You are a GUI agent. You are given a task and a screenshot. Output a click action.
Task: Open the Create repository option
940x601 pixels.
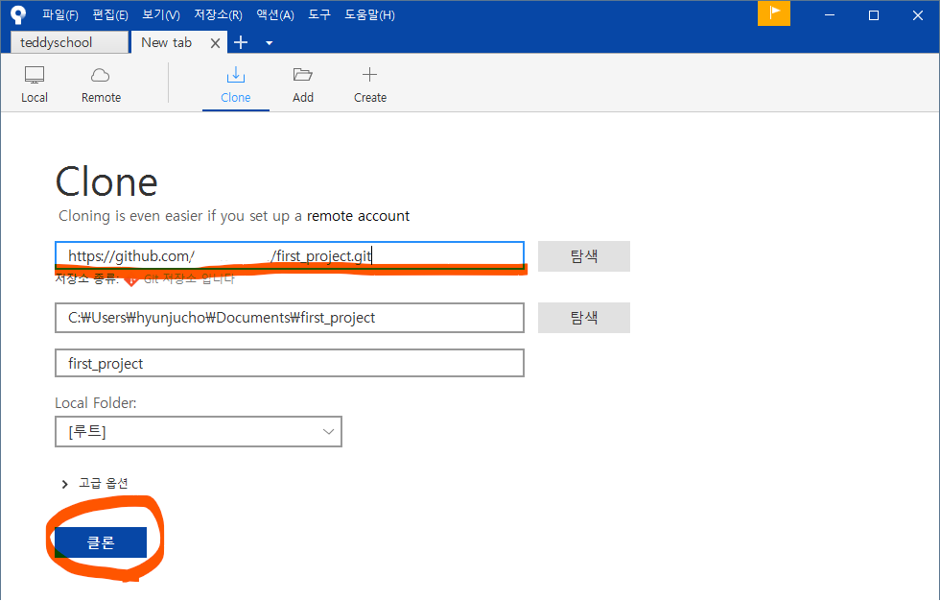tap(370, 84)
